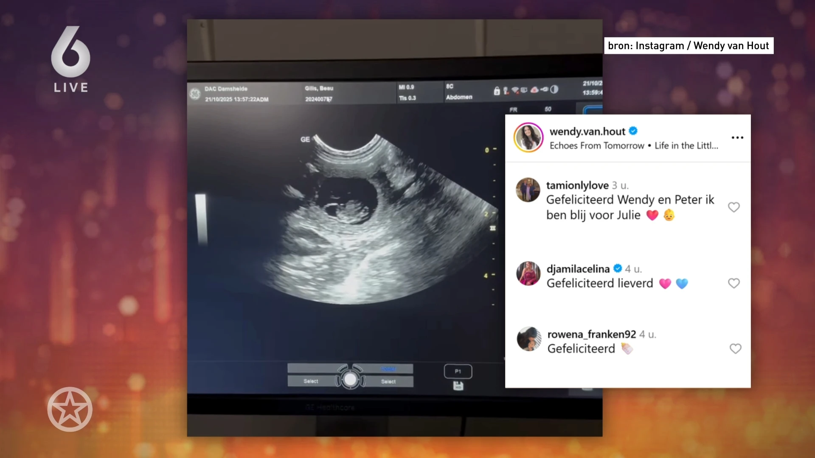Screen dimensions: 815x458
Task: Click the P1 button on ultrasound screen
Action: 458,371
